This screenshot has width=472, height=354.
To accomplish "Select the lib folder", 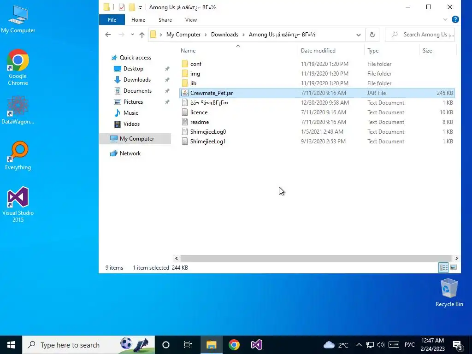I will tap(317, 83).
